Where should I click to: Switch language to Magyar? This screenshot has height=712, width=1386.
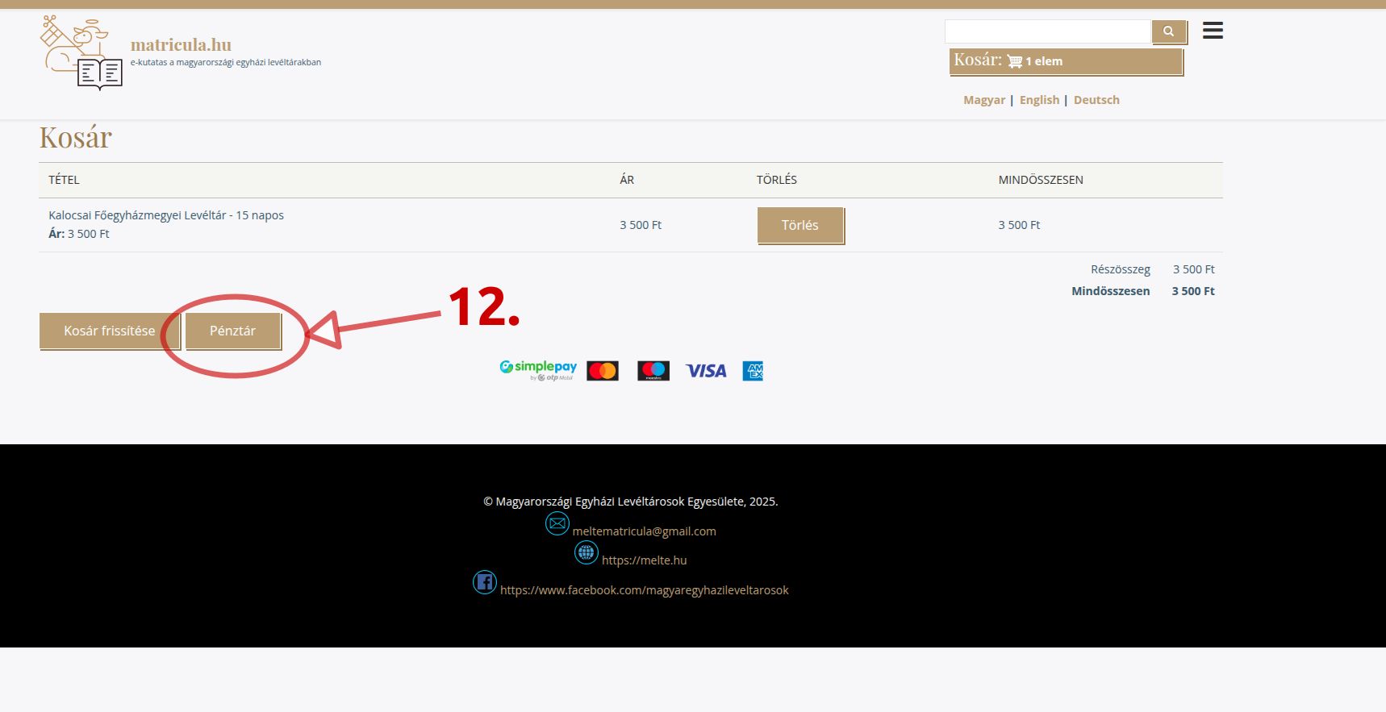click(x=983, y=100)
